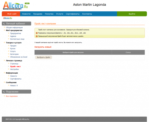This screenshot has height=122, width=149.
Task: Click the Allcorp.Ru logo
Action: click(x=16, y=6)
